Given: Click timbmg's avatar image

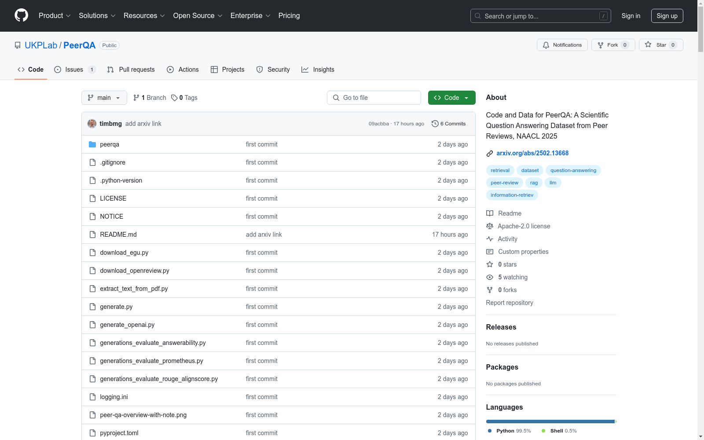Looking at the screenshot, I should click(x=92, y=124).
